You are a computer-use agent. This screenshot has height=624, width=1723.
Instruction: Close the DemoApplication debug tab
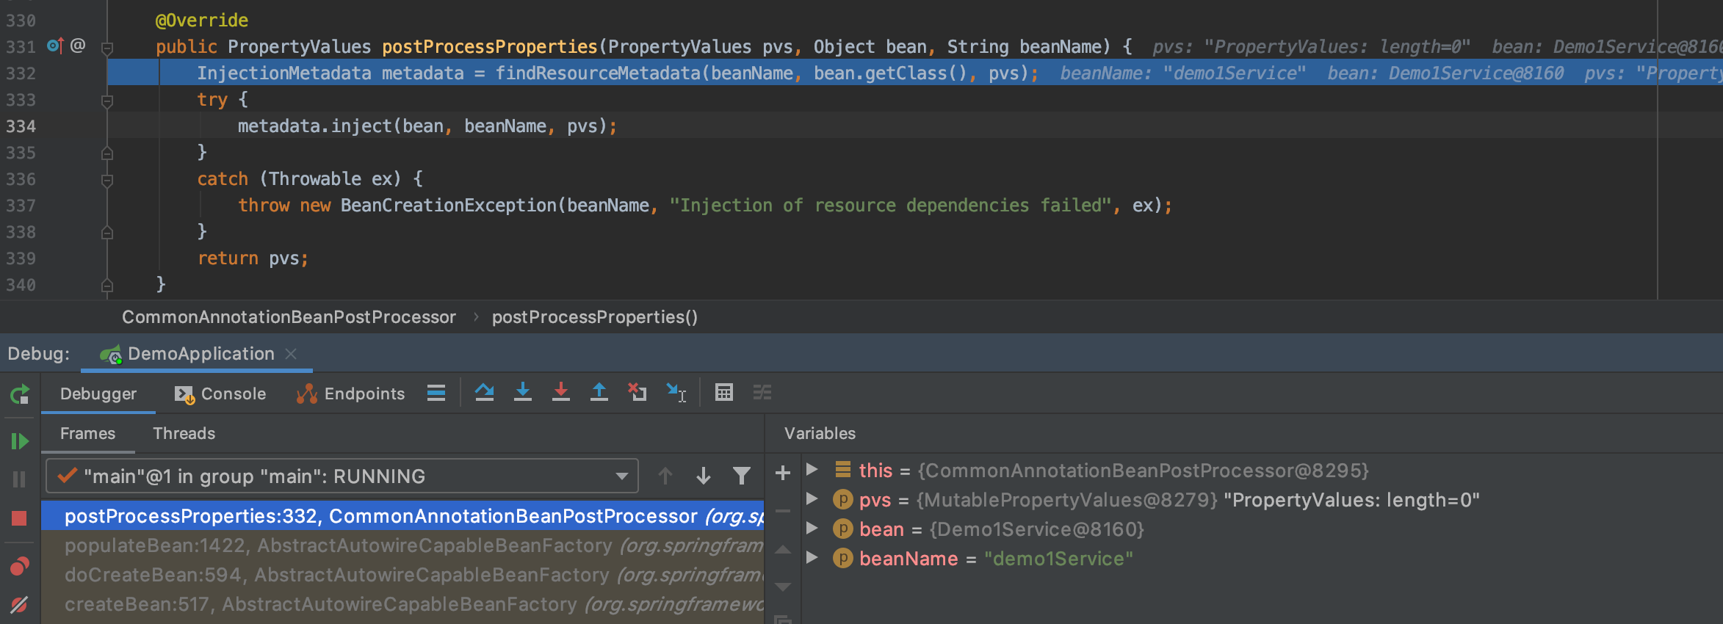291,354
